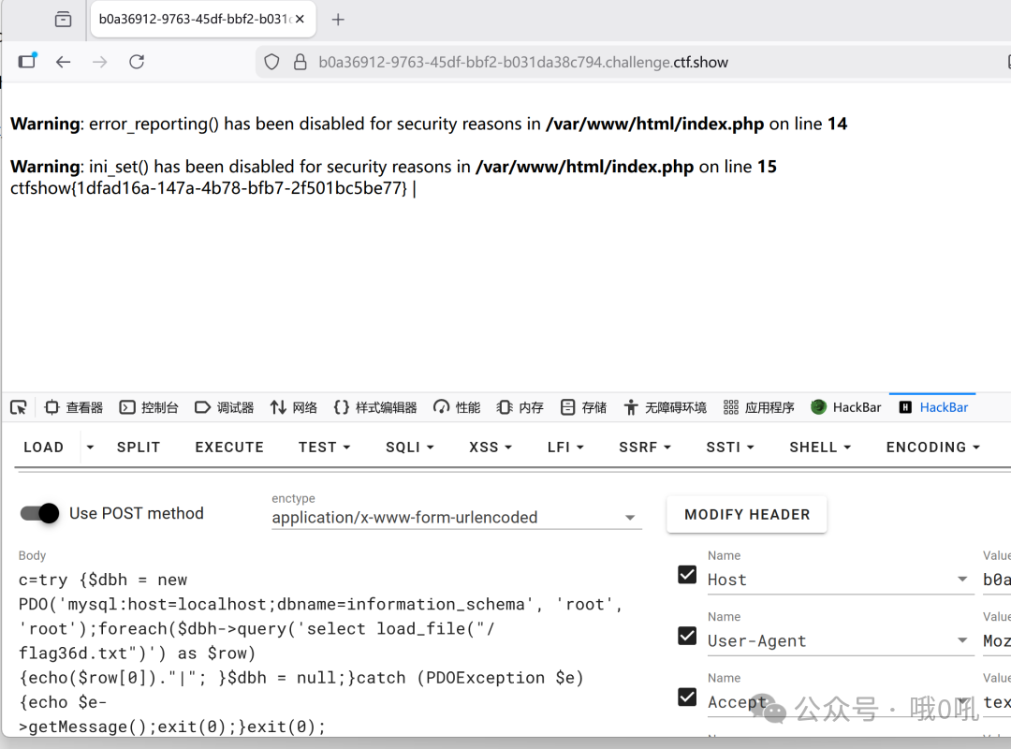Open the Network (网络) panel
The width and height of the screenshot is (1011, 749).
coord(294,407)
